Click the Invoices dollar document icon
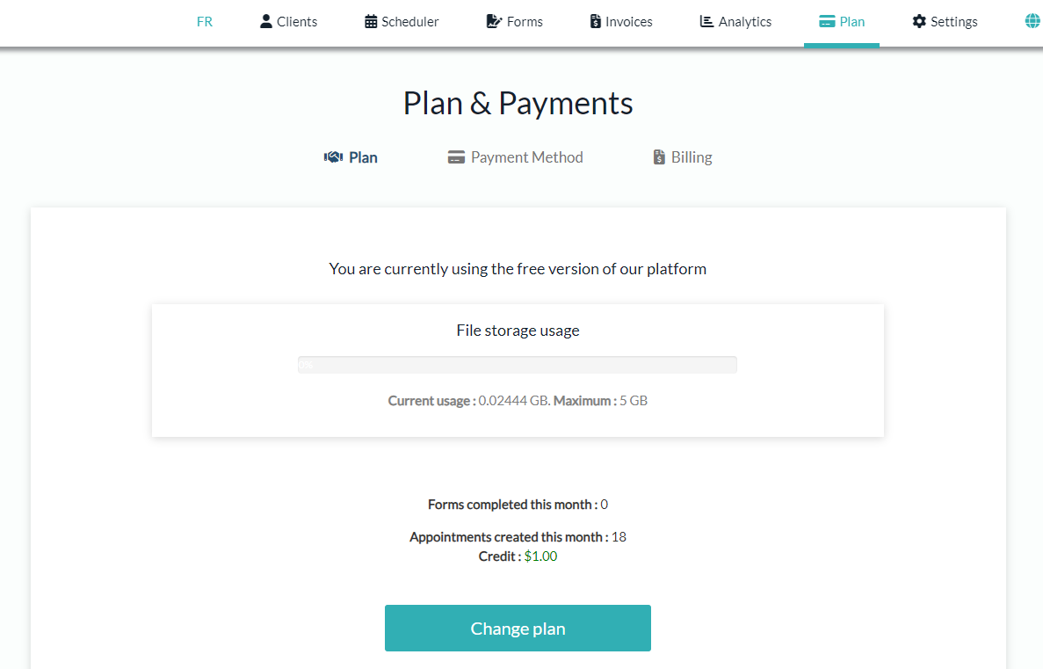1043x669 pixels. pyautogui.click(x=596, y=21)
